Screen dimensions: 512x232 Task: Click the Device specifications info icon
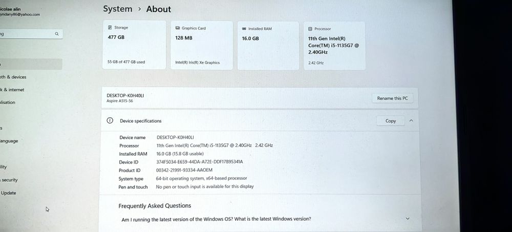coord(110,120)
